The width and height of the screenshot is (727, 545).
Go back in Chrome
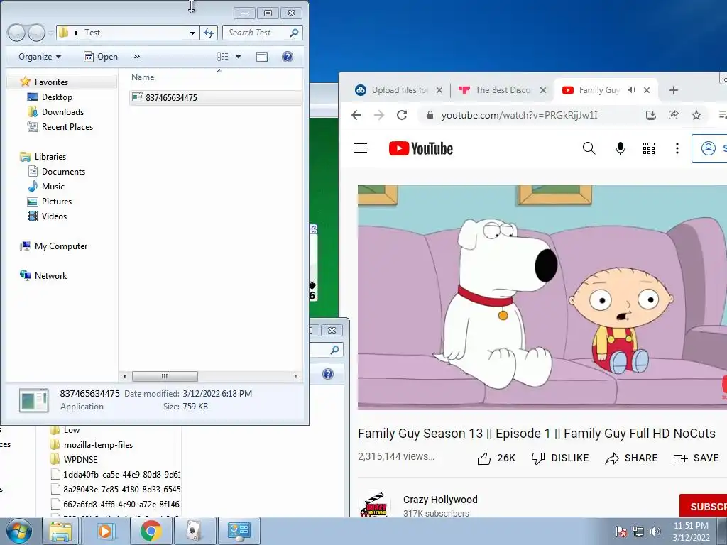356,115
